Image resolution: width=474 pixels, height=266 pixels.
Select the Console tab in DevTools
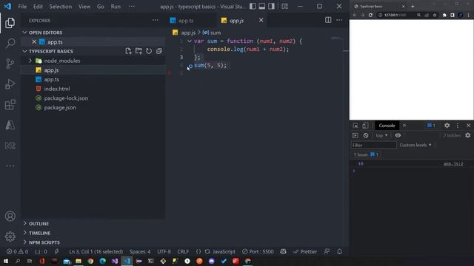coord(387,126)
